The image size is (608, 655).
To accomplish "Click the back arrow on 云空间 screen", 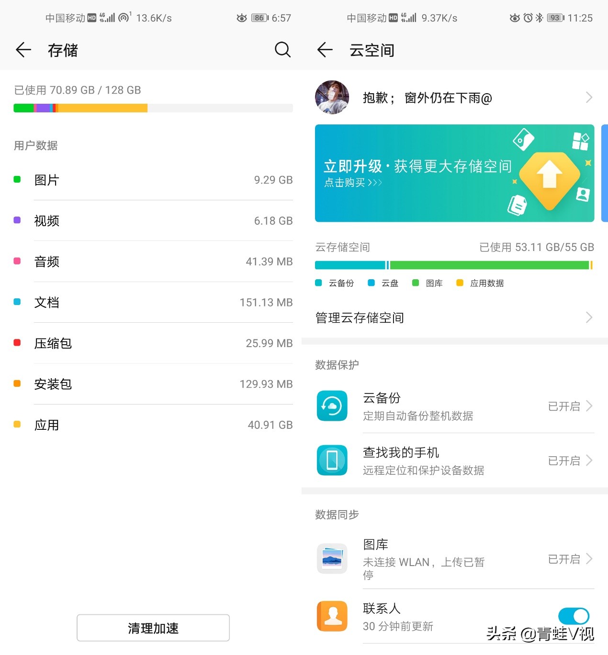I will (325, 50).
